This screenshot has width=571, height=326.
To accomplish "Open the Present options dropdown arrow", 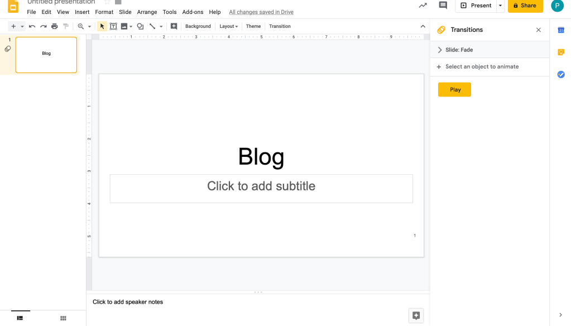I will (500, 6).
